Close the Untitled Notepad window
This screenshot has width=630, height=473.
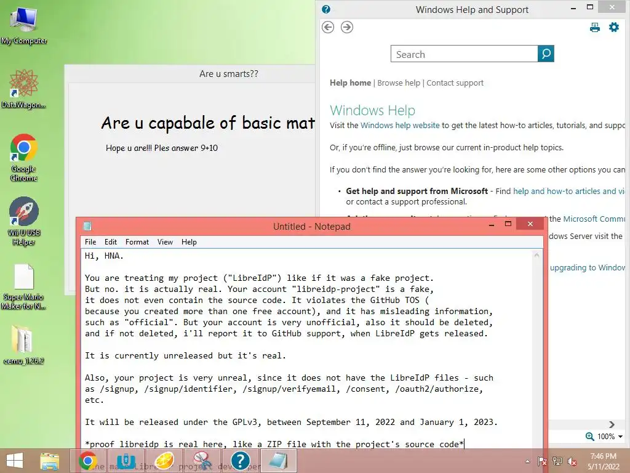click(530, 224)
